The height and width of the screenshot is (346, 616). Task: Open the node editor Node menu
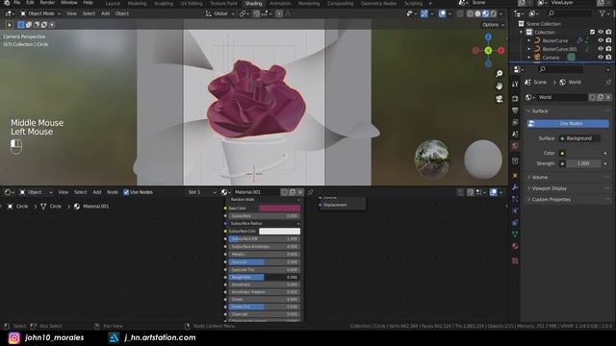click(x=113, y=192)
